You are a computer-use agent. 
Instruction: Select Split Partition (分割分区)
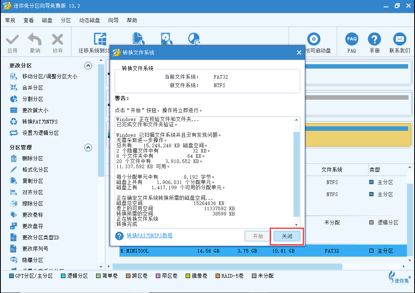pyautogui.click(x=27, y=99)
